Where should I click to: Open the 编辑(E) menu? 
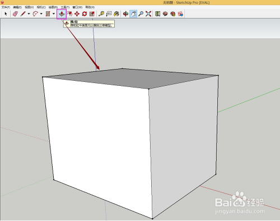[x=17, y=7]
